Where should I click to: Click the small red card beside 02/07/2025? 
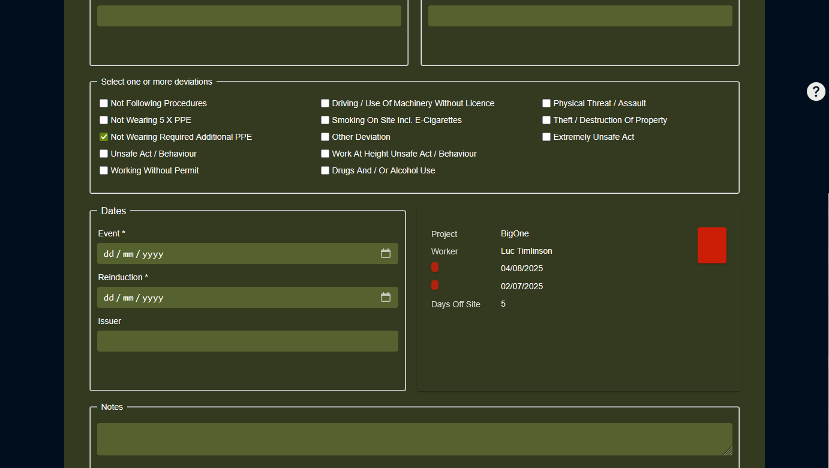click(x=435, y=286)
